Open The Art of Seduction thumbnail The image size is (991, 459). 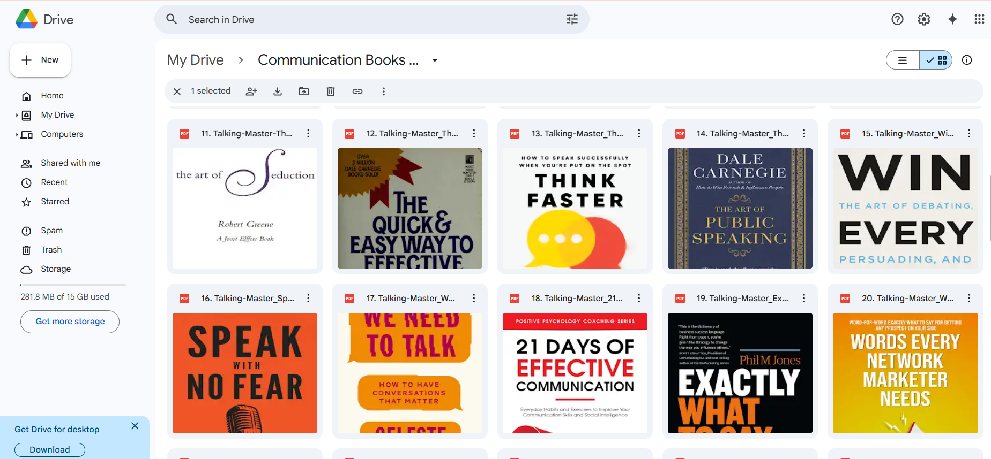(245, 208)
